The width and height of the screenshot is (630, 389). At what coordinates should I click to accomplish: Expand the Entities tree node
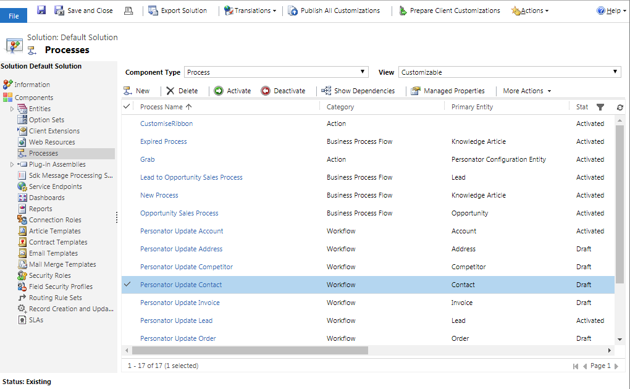[12, 109]
